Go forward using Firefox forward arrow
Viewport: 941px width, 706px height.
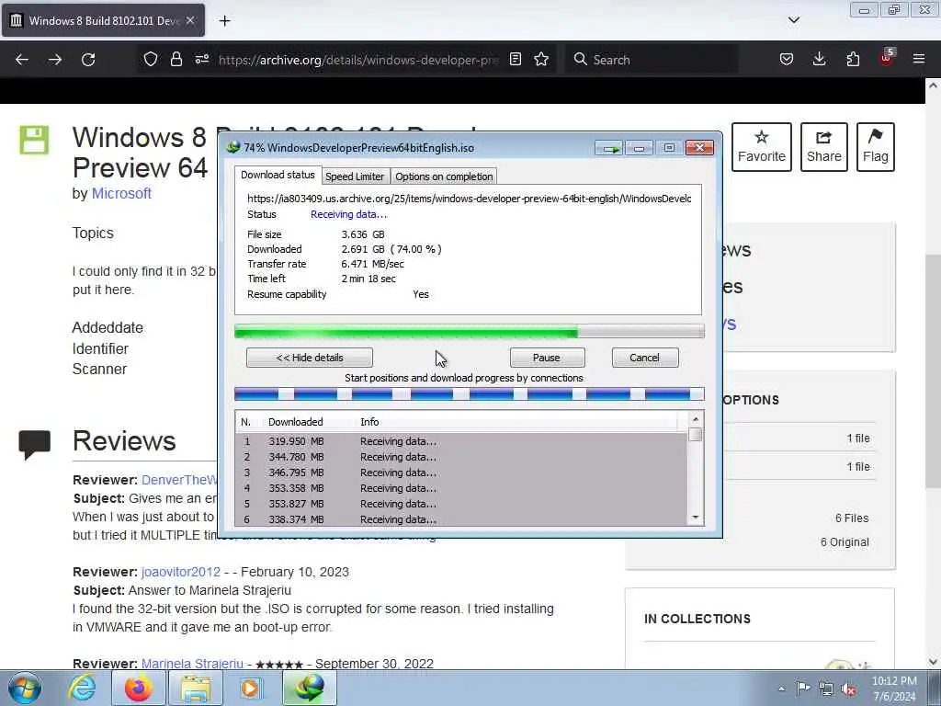click(x=54, y=60)
